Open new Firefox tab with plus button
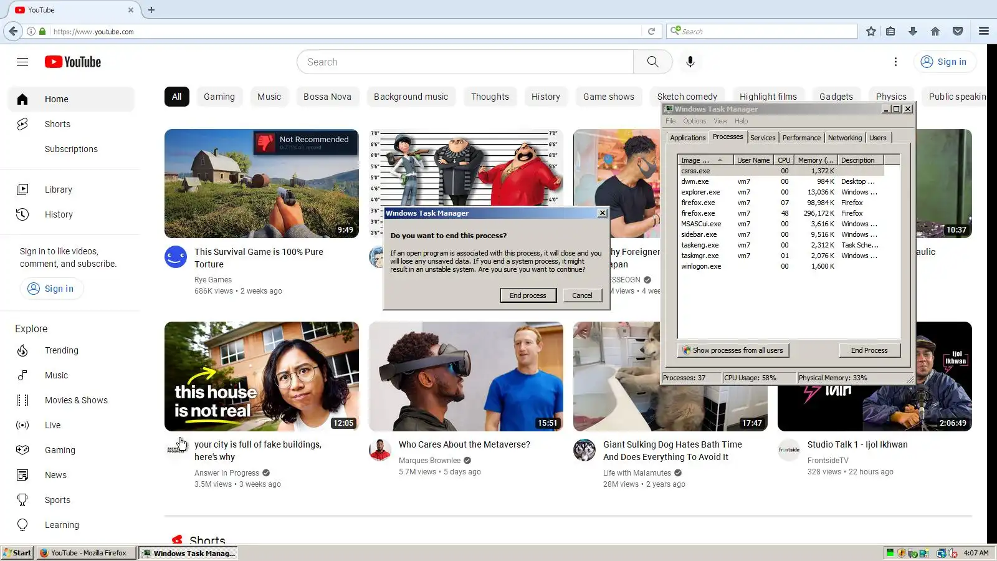Viewport: 997px width, 561px height. (151, 10)
